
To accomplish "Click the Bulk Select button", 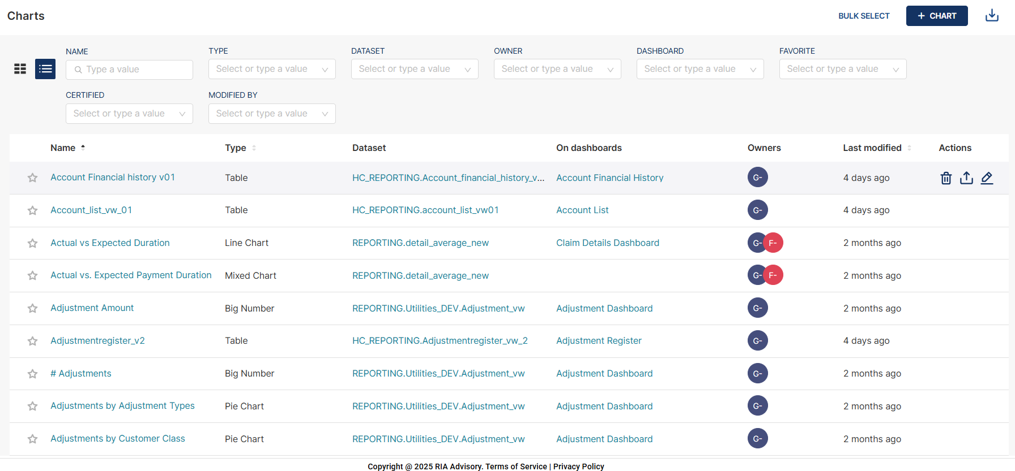I will click(864, 16).
